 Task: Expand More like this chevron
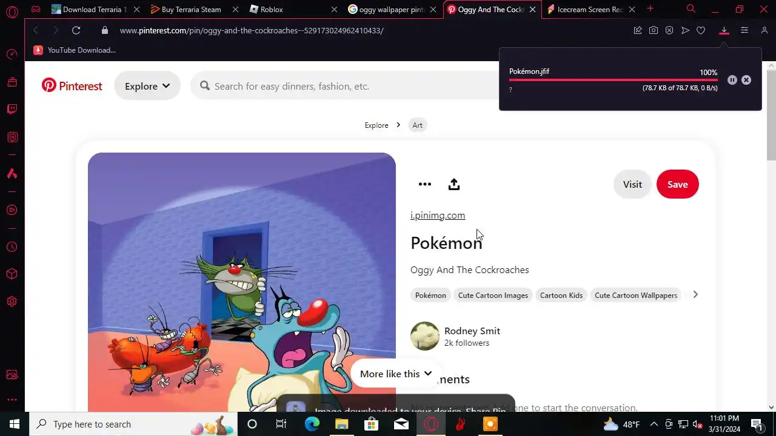pyautogui.click(x=428, y=374)
